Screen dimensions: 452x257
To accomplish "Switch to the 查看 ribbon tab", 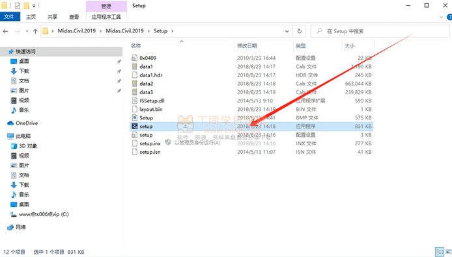I will click(x=74, y=17).
